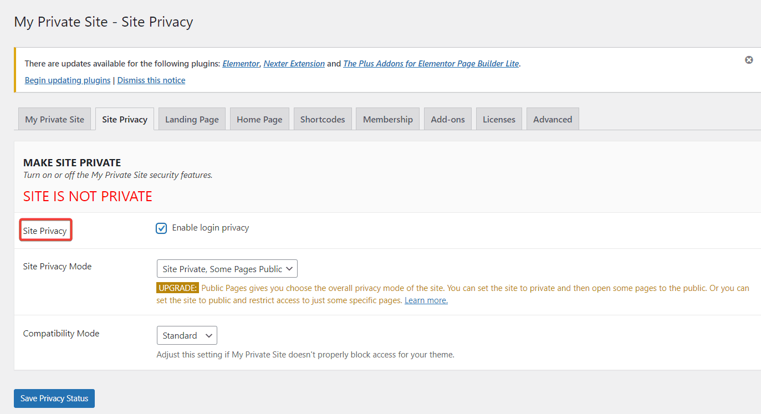Image resolution: width=761 pixels, height=414 pixels.
Task: Open the Shortcodes tab
Action: pyautogui.click(x=323, y=119)
